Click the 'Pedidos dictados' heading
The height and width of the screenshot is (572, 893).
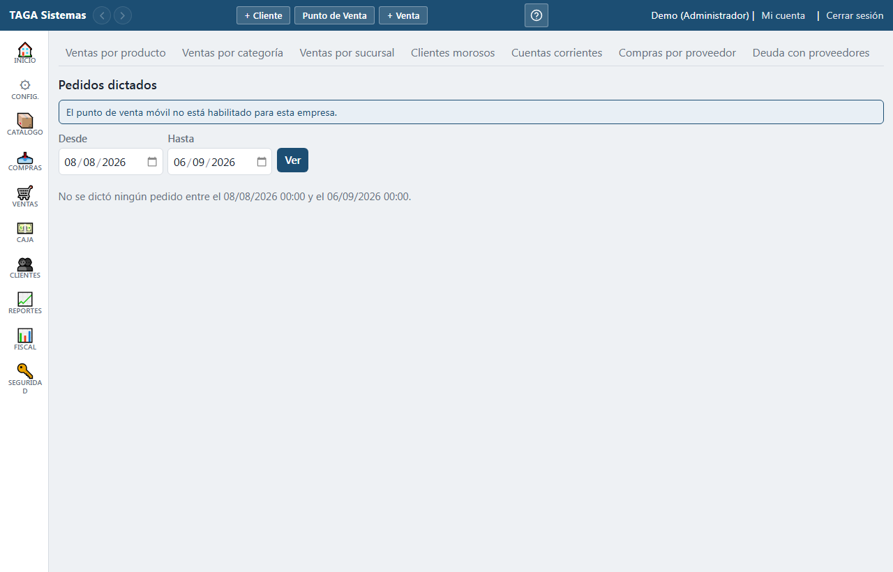tap(107, 85)
